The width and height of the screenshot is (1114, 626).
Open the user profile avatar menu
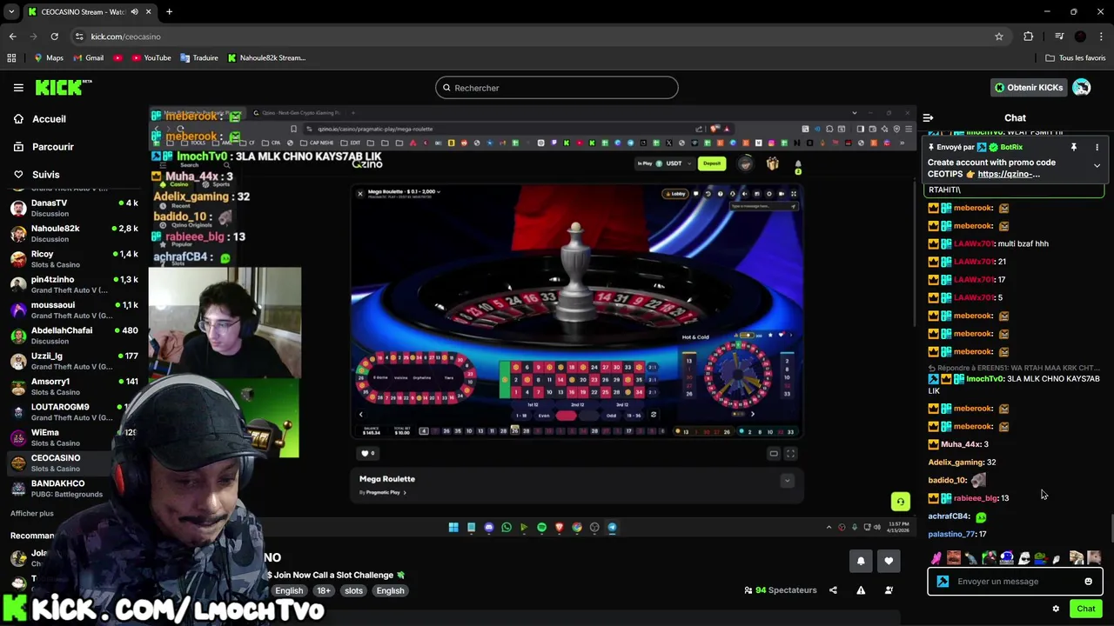click(x=1082, y=88)
